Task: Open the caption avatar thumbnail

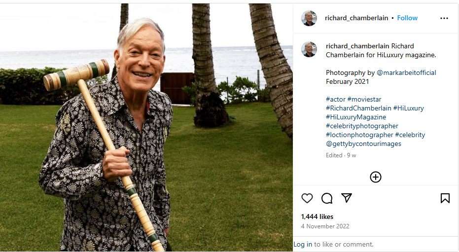Action: (309, 49)
